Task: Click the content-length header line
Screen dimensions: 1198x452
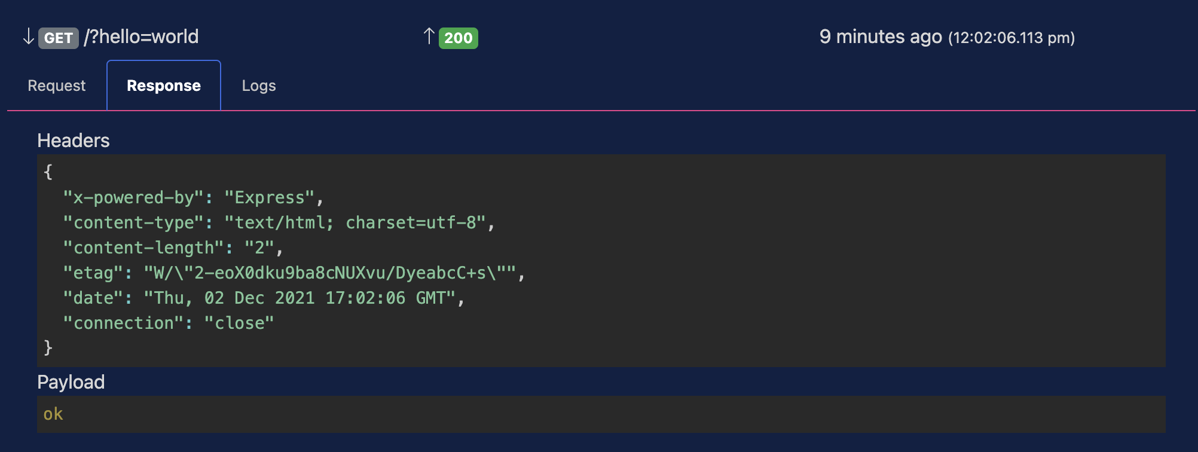Action: (173, 248)
